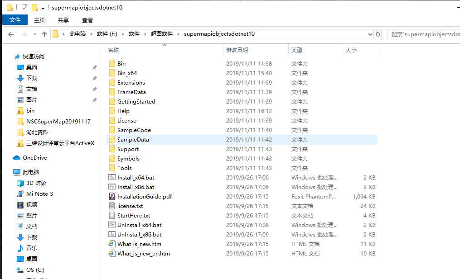The height and width of the screenshot is (279, 460).
Task: Open the quick access toolbar customize dropdown
Action: (43, 8)
